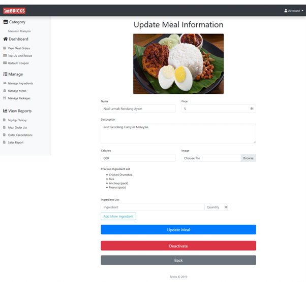The image size is (306, 282).
Task: Open the Account dropdown menu
Action: point(294,11)
